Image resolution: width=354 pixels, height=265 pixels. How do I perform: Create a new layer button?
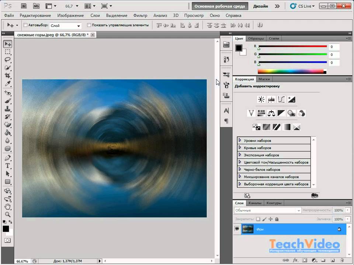coord(332,260)
